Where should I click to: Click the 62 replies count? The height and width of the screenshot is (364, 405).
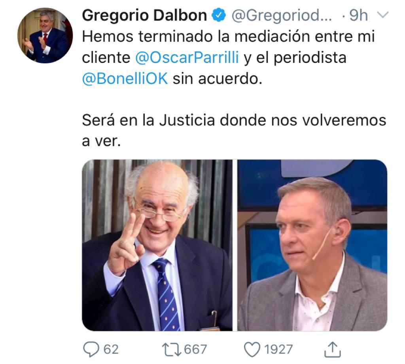coord(111,349)
